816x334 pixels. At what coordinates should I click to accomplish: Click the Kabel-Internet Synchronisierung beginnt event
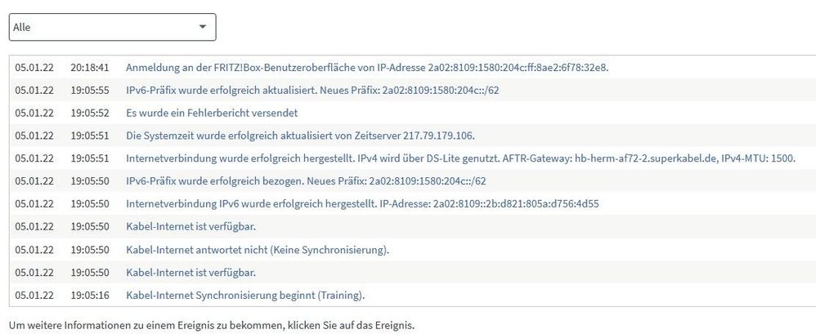click(x=245, y=295)
